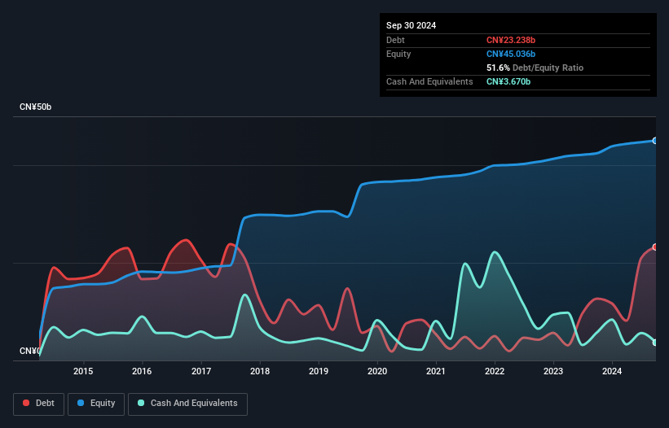This screenshot has width=669, height=428.
Task: Click the Cash value CN¥3.670b
Action: (508, 81)
